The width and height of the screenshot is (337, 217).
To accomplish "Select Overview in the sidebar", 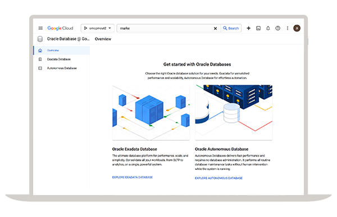I will coord(61,50).
